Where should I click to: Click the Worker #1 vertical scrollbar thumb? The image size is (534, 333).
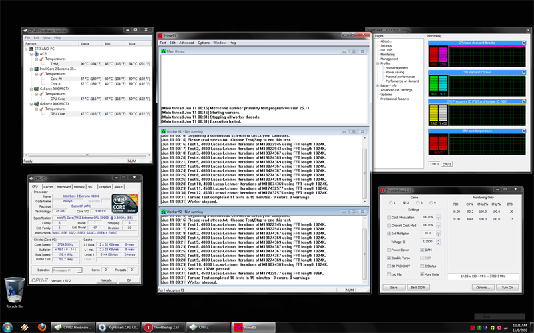364,174
